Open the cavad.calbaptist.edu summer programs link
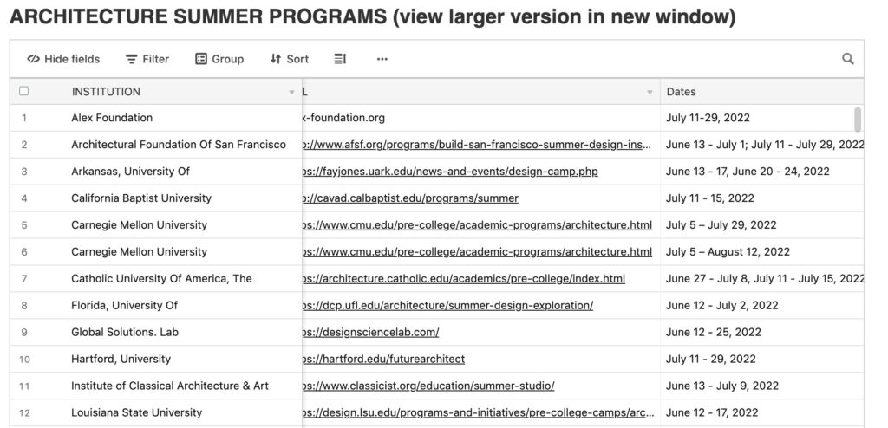888x428 pixels. point(410,198)
